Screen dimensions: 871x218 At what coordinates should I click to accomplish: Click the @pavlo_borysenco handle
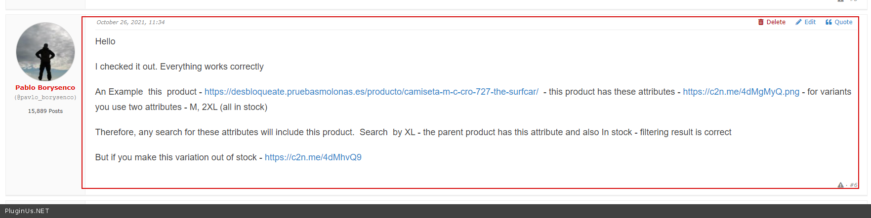coord(45,98)
